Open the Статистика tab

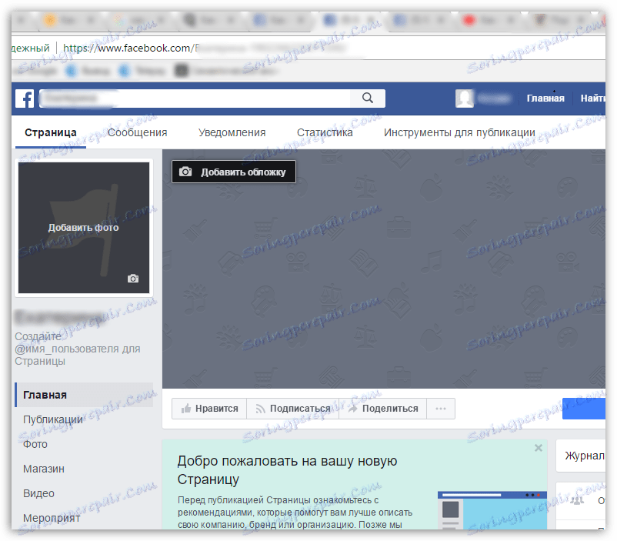(x=325, y=132)
